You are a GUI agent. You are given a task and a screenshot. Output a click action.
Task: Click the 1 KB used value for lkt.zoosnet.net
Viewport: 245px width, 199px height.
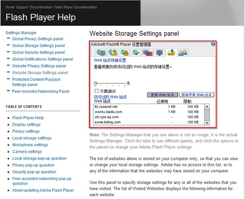tap(172, 107)
